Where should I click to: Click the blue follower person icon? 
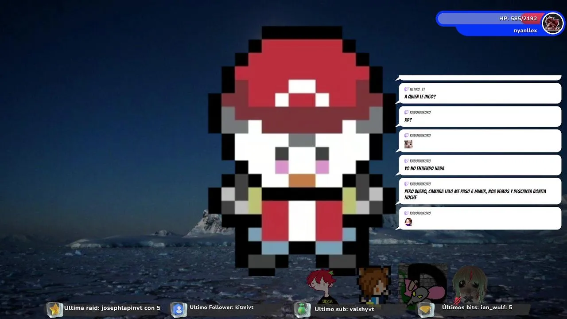coord(178,309)
